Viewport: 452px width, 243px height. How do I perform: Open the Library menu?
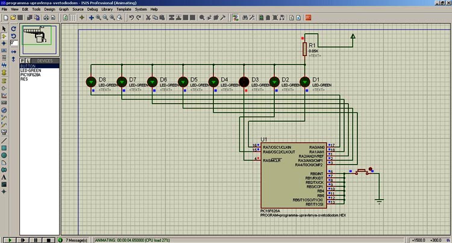pyautogui.click(x=107, y=10)
